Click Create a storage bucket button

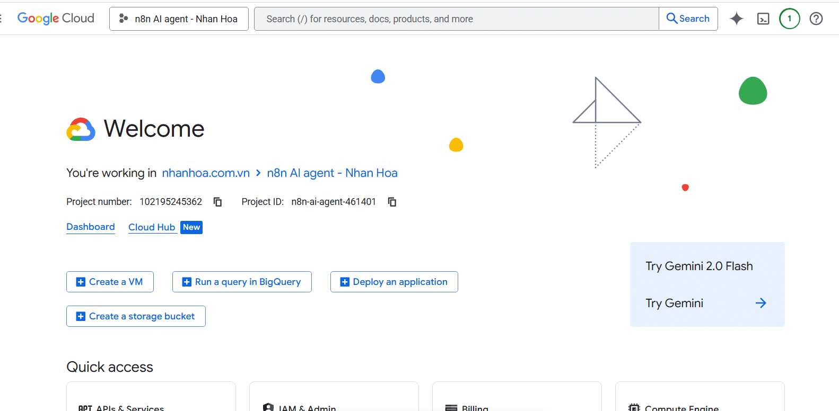(136, 316)
